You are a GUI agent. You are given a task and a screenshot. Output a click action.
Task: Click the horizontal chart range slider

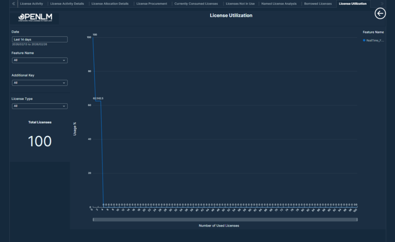225,220
